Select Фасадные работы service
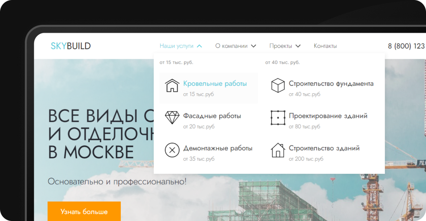This screenshot has height=221, width=426. pyautogui.click(x=212, y=116)
